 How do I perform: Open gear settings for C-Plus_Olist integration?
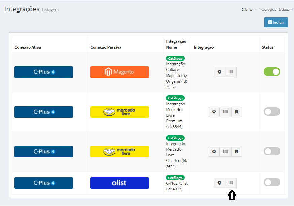(219, 183)
